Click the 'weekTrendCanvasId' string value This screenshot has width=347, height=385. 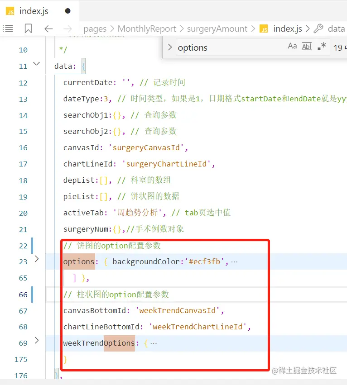click(177, 311)
